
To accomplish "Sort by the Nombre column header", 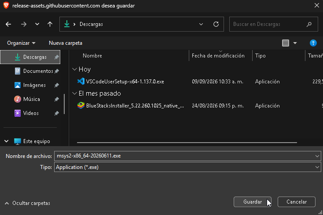I will point(92,56).
